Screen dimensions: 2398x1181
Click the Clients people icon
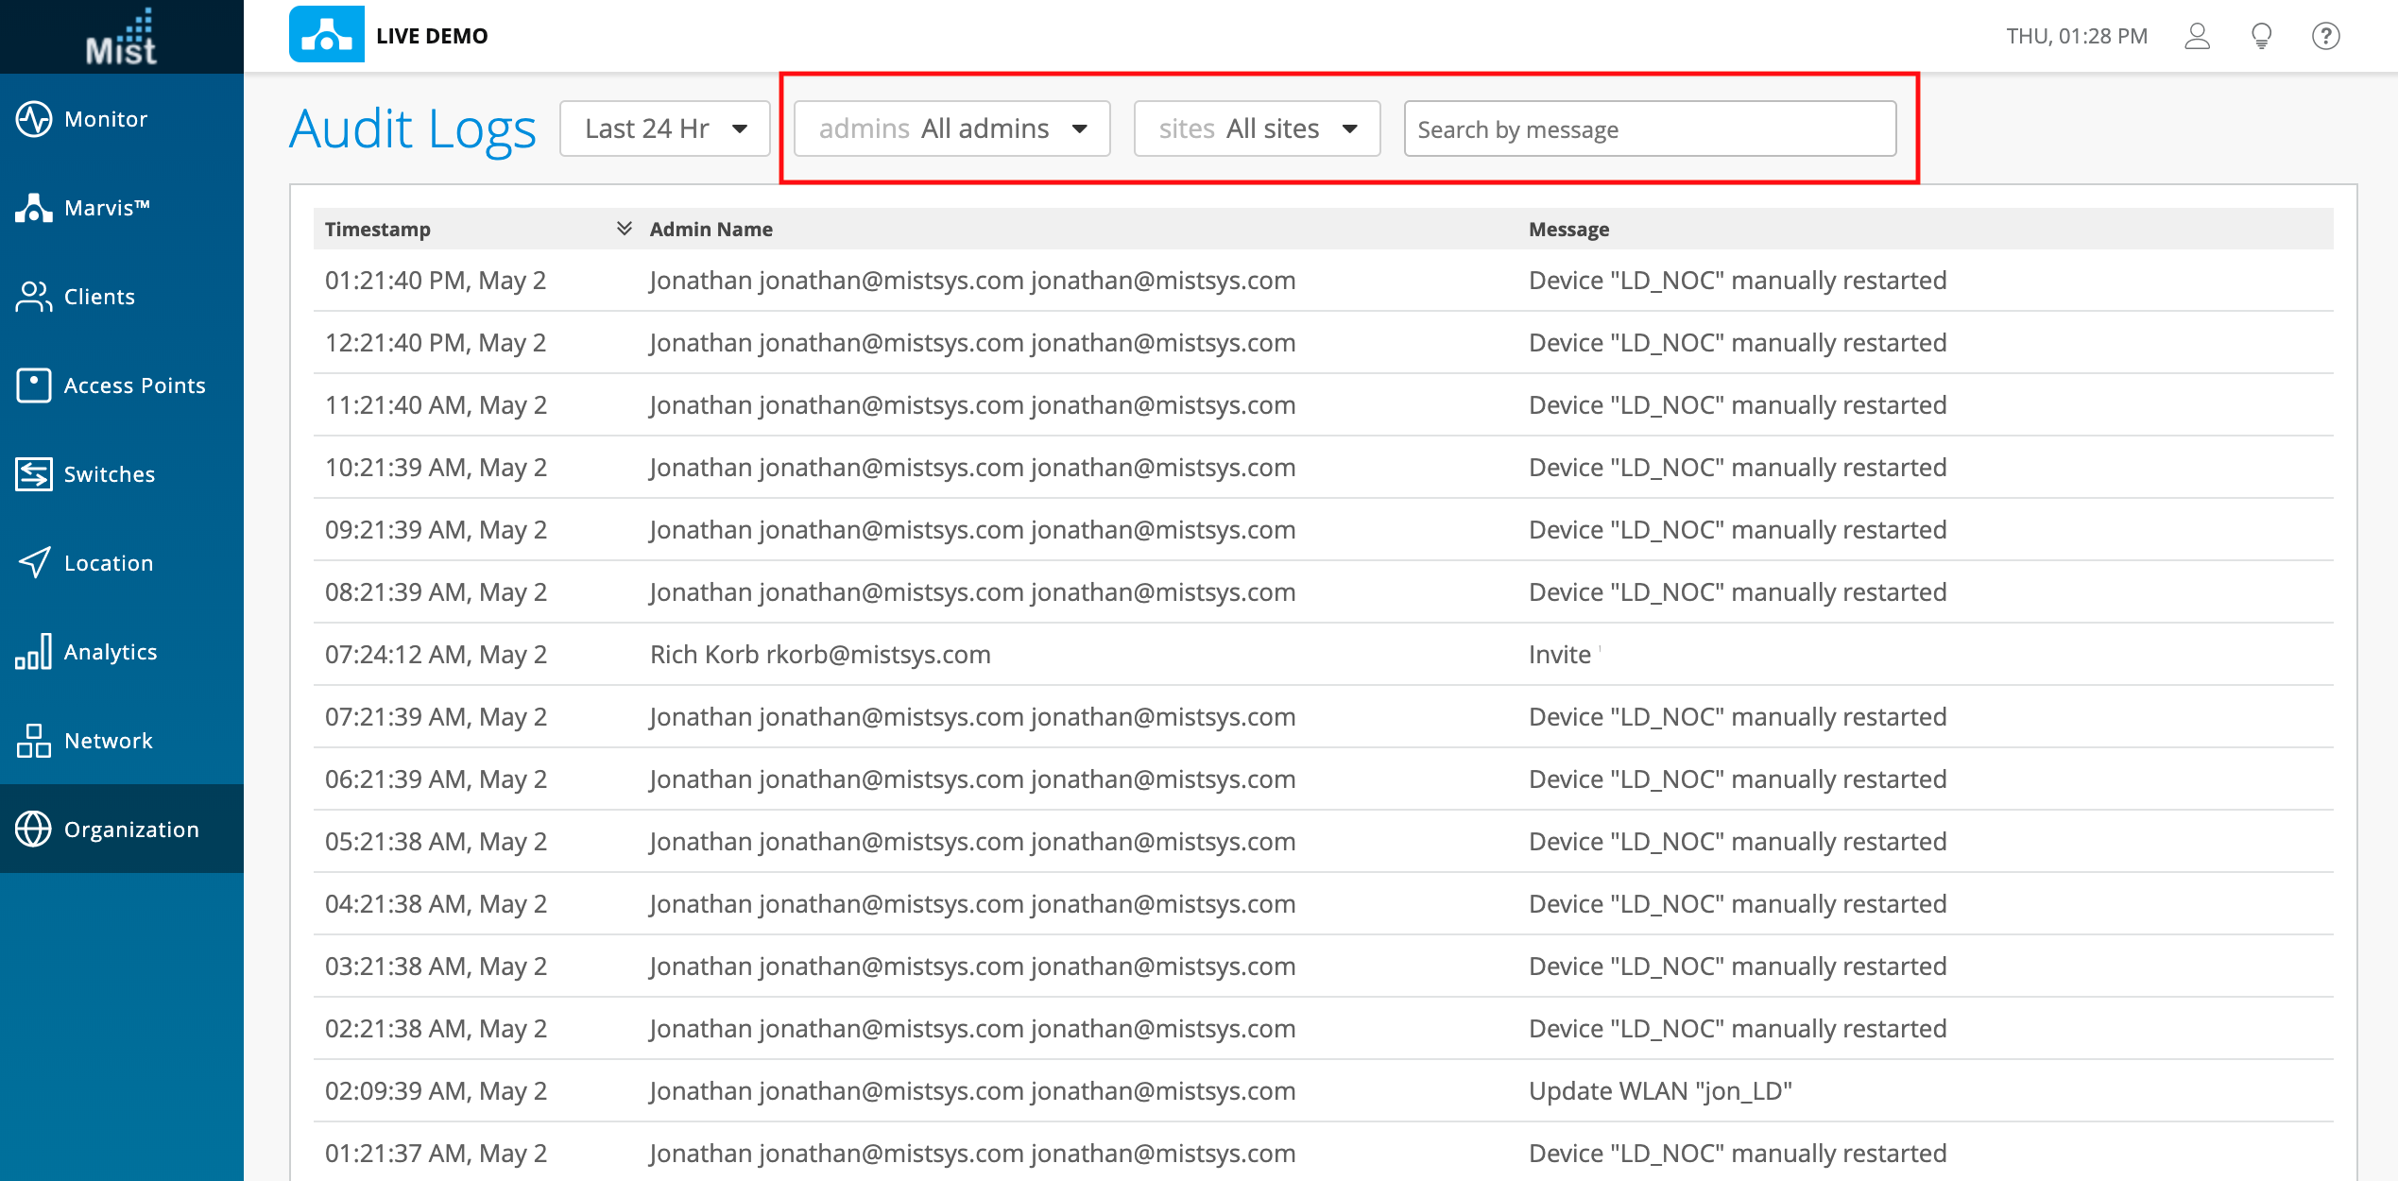[x=34, y=297]
